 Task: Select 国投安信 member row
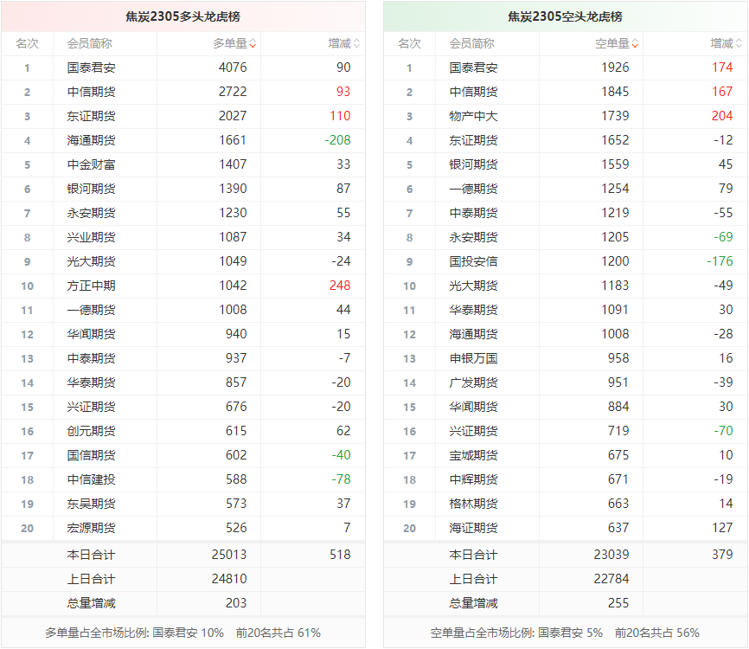point(473,261)
